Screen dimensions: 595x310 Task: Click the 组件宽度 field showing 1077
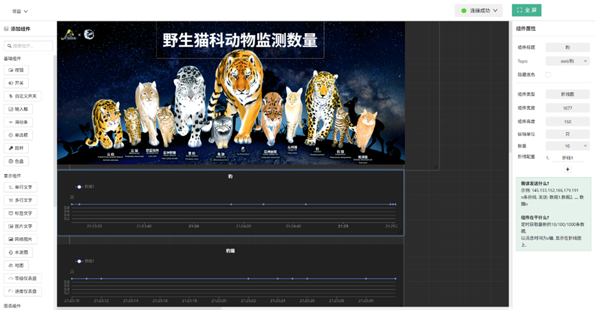click(567, 107)
